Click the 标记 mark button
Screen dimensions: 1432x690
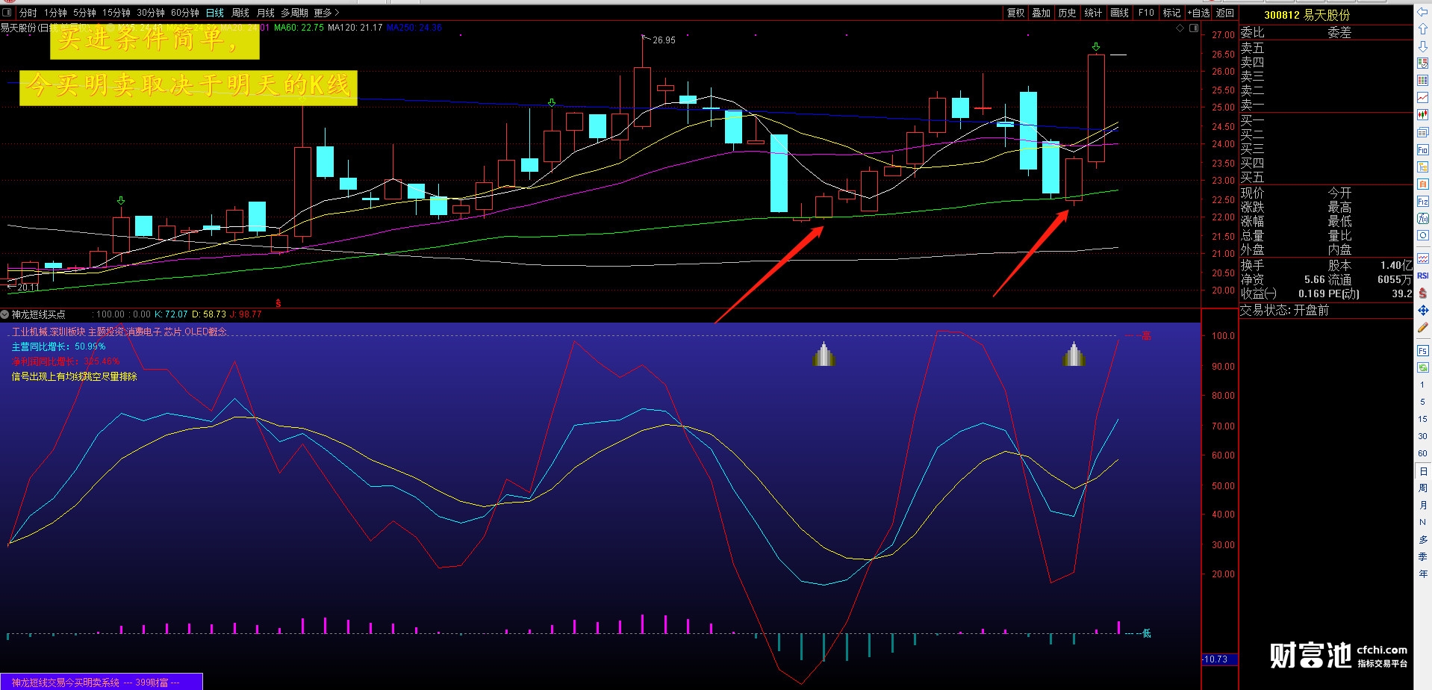click(x=1172, y=13)
